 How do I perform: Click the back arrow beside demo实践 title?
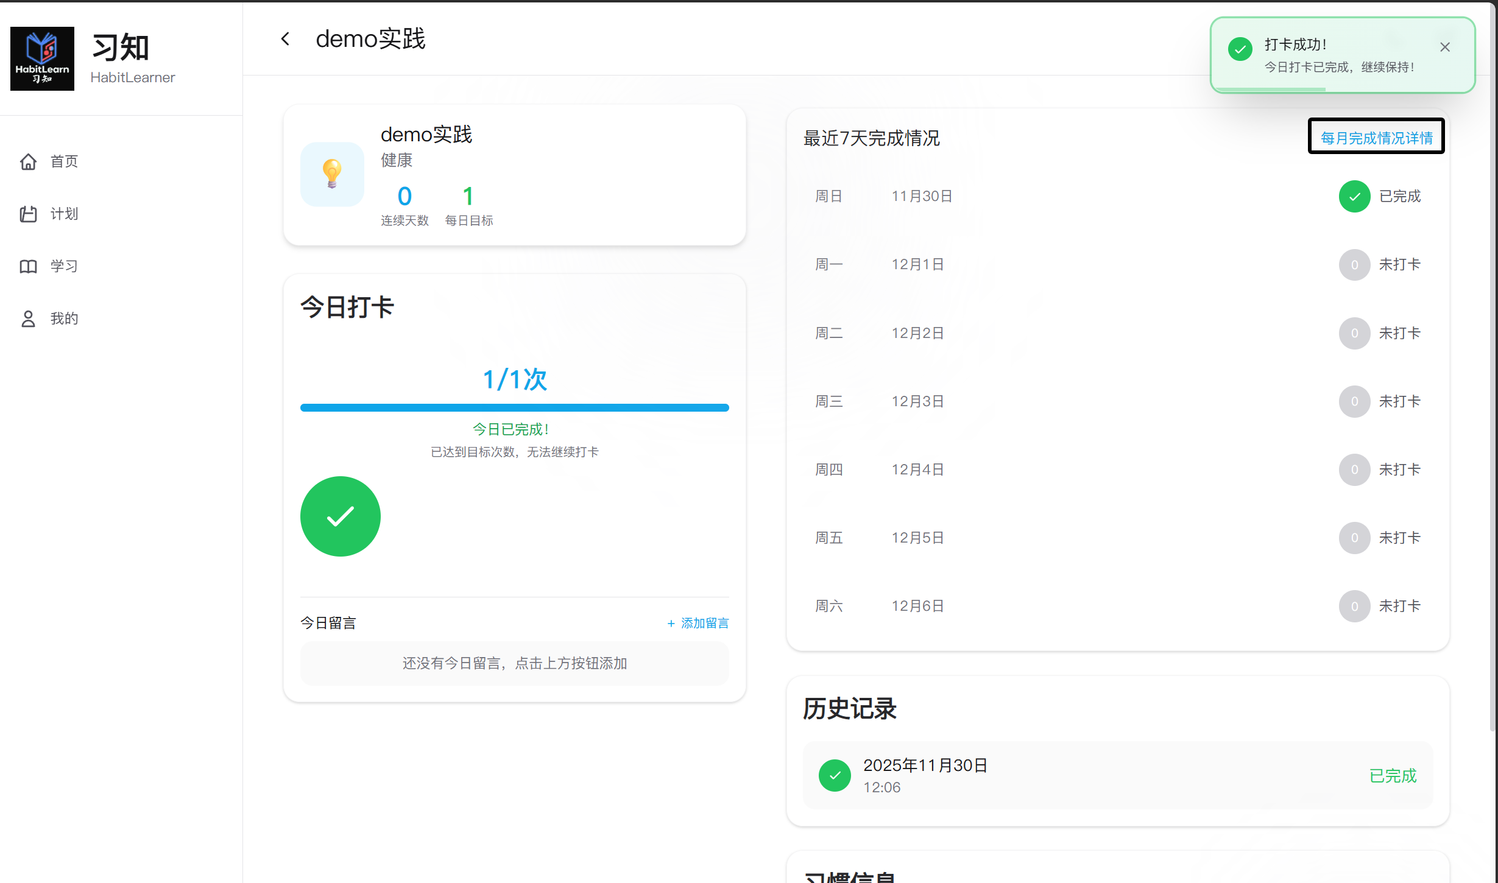(285, 38)
